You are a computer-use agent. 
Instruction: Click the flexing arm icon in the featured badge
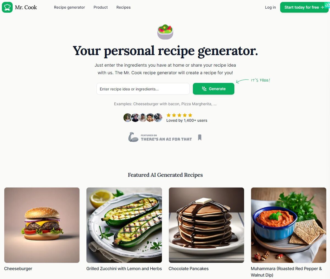point(133,137)
